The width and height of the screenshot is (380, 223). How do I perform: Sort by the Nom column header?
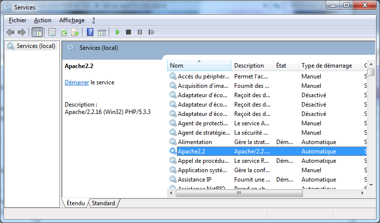click(x=199, y=65)
